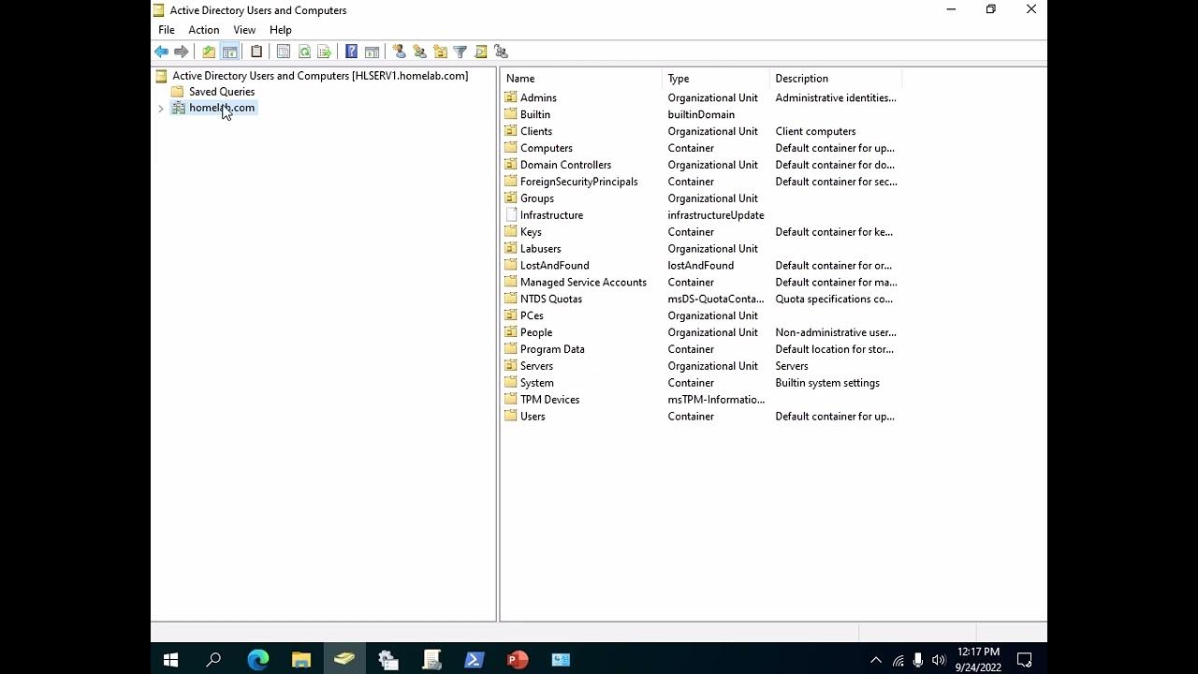Select TPM Devices in the list

[549, 400]
